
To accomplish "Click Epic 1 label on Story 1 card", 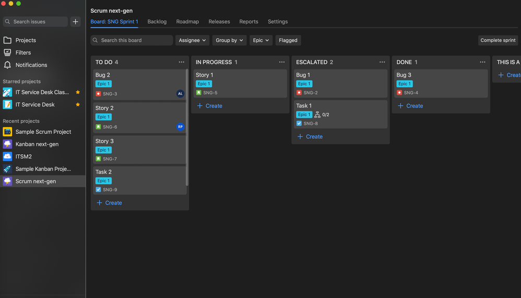I will pyautogui.click(x=204, y=84).
